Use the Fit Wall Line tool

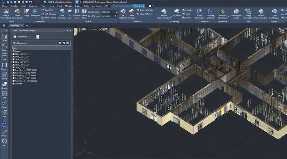(x=123, y=14)
